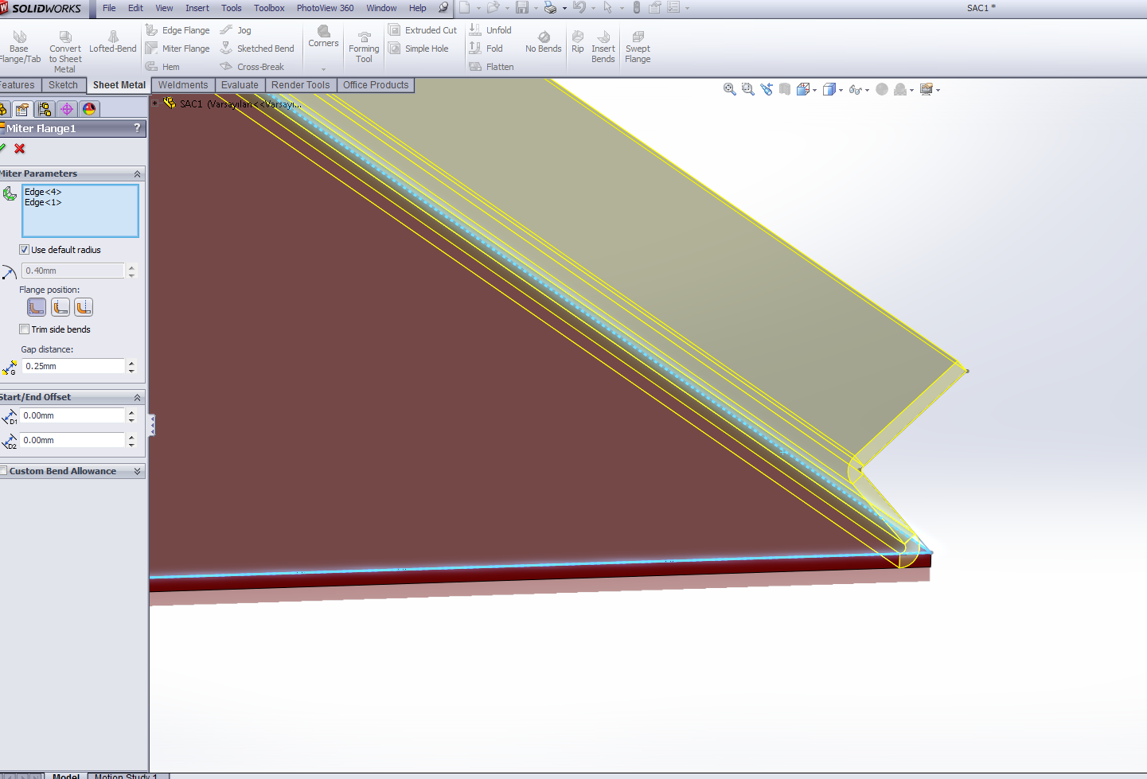Select Material Outside flange position
Viewport: 1147px width, 779px height.
pos(60,307)
